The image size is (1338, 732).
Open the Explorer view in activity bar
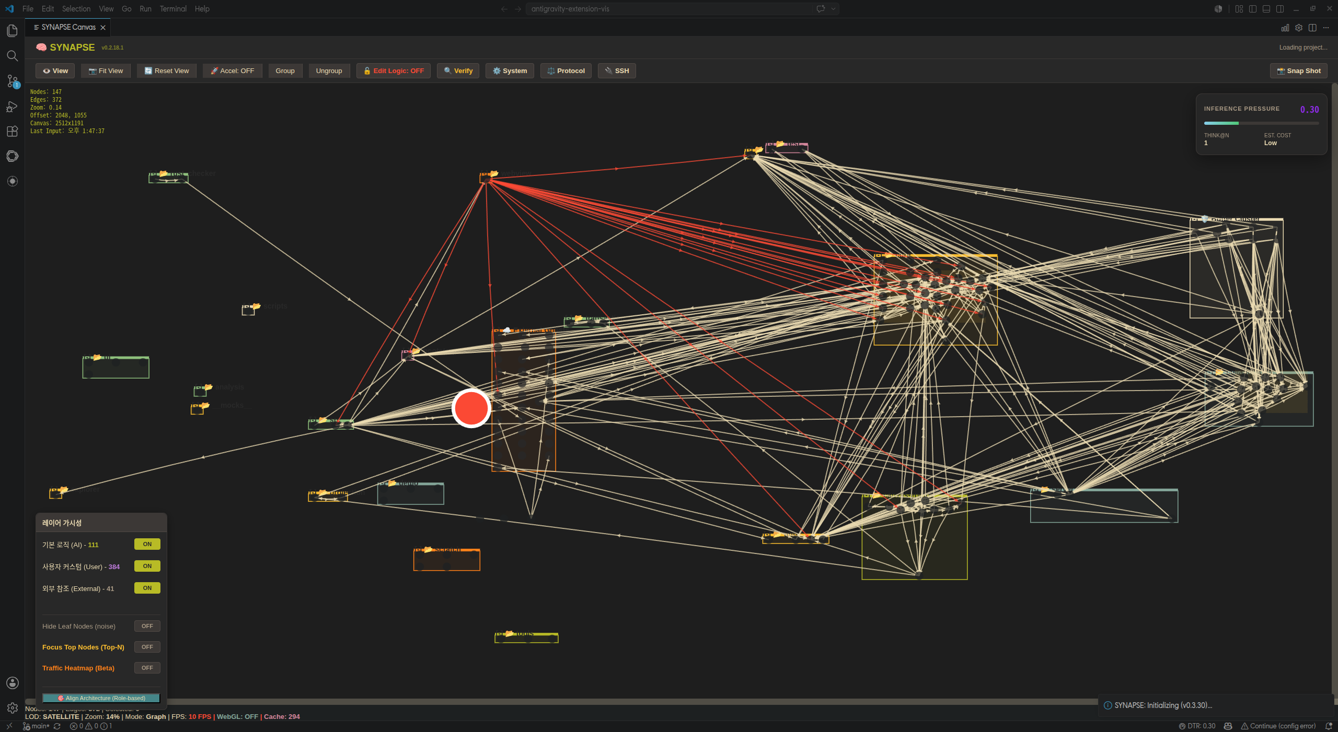tap(12, 31)
